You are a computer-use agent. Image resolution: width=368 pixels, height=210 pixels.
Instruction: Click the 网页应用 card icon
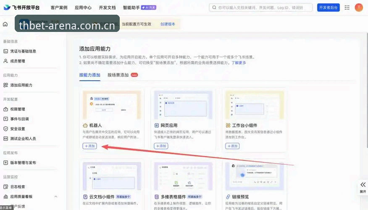(157, 126)
